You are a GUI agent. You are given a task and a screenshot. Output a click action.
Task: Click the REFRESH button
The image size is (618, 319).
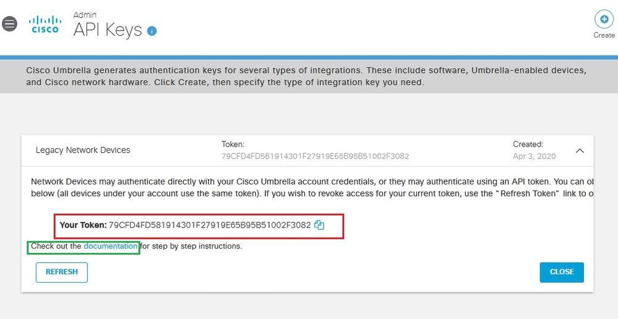[x=61, y=272]
